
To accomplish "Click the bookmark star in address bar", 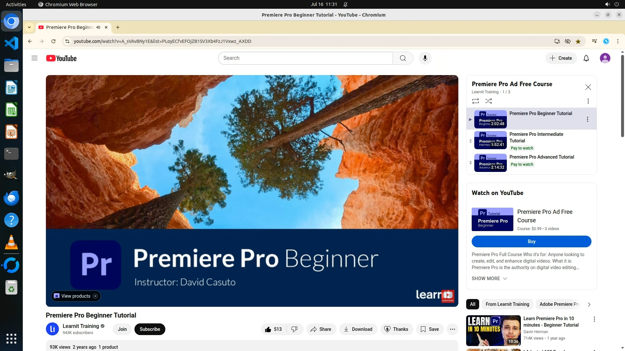I will 578,41.
